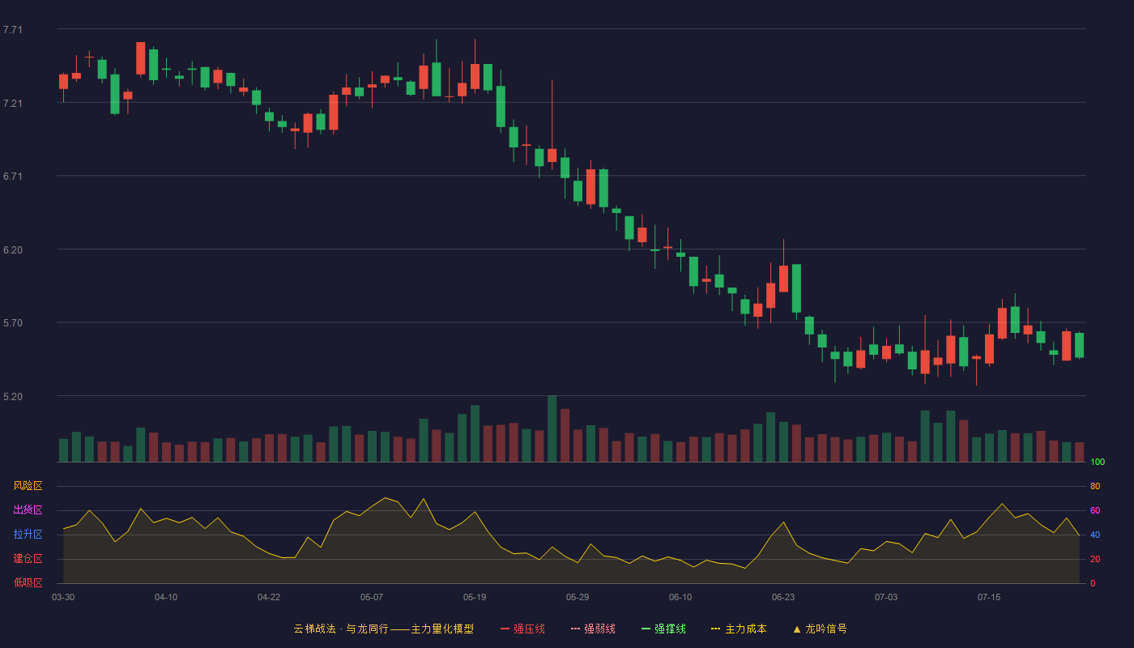Toggle the 强压线 legend series
Image resolution: width=1134 pixels, height=648 pixels.
522,629
